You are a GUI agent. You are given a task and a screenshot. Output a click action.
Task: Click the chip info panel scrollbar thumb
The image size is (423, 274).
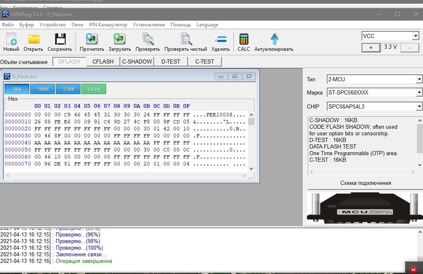(x=420, y=138)
